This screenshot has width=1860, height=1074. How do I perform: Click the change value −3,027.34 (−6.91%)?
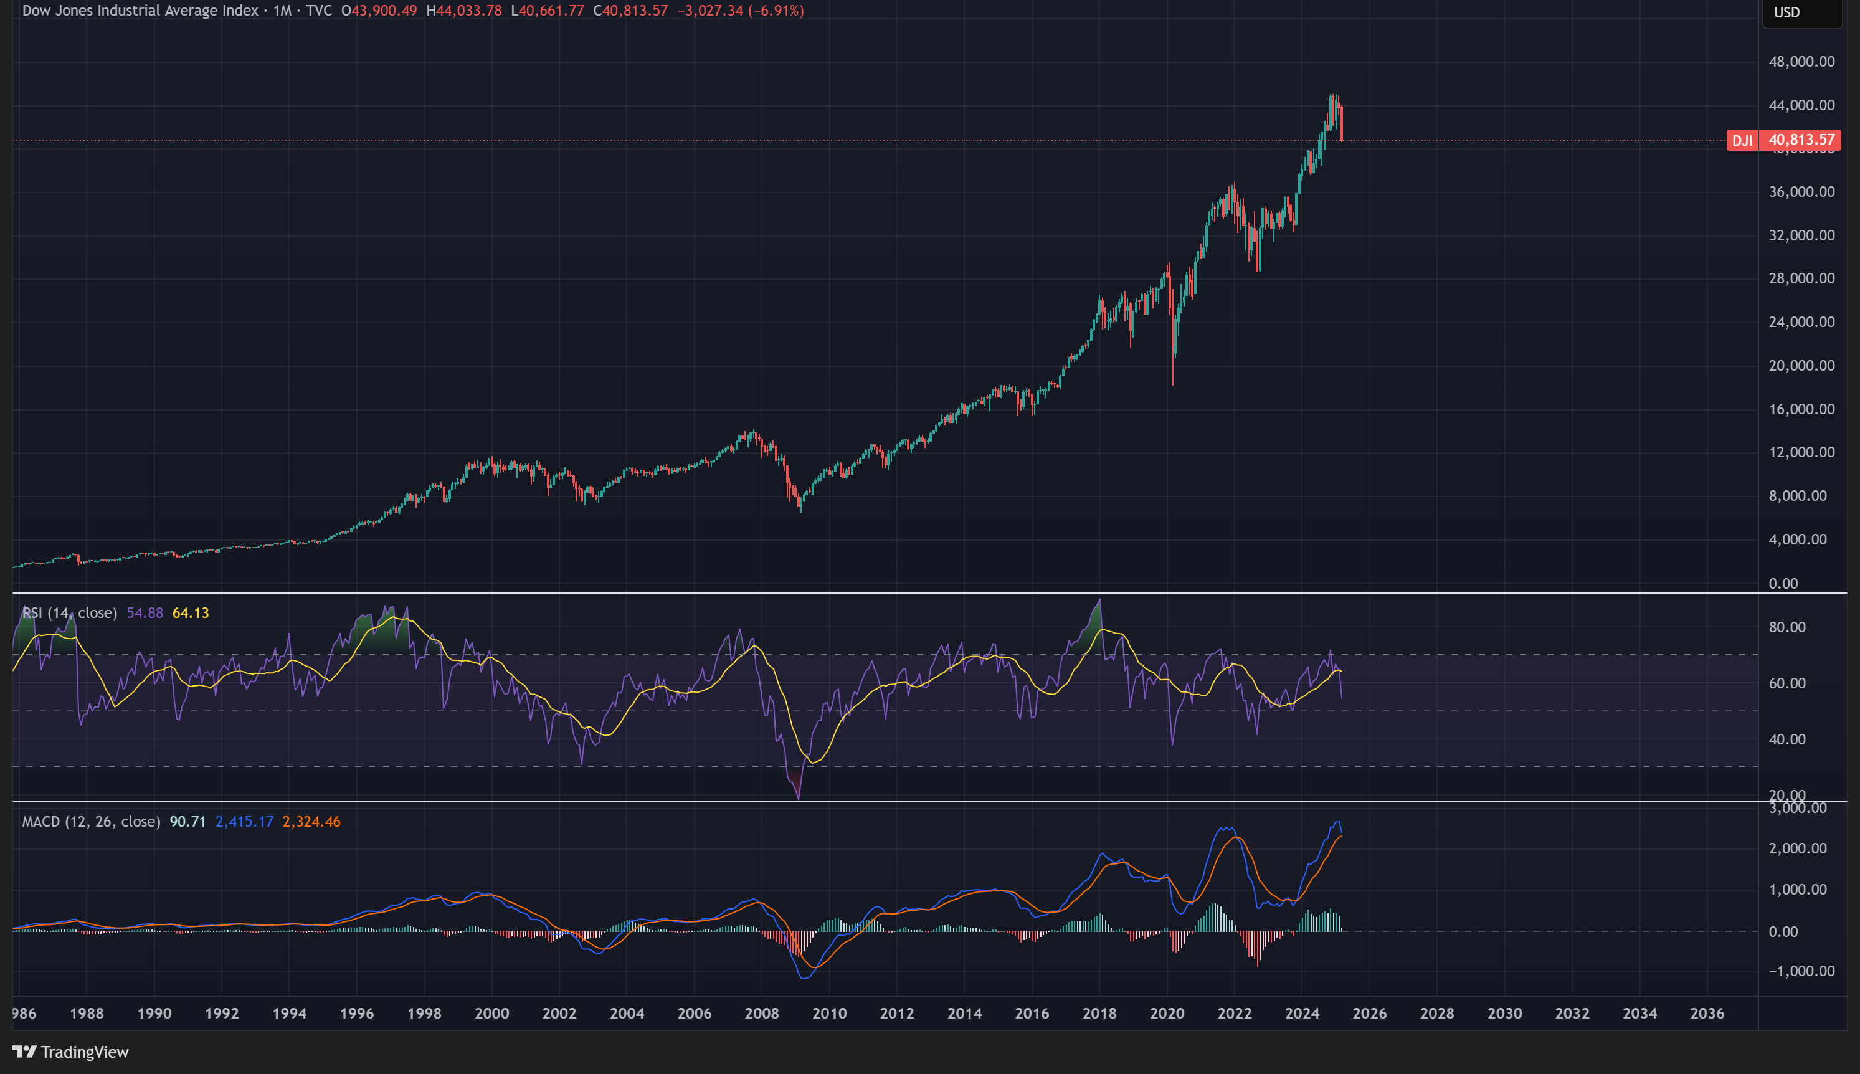(x=741, y=11)
